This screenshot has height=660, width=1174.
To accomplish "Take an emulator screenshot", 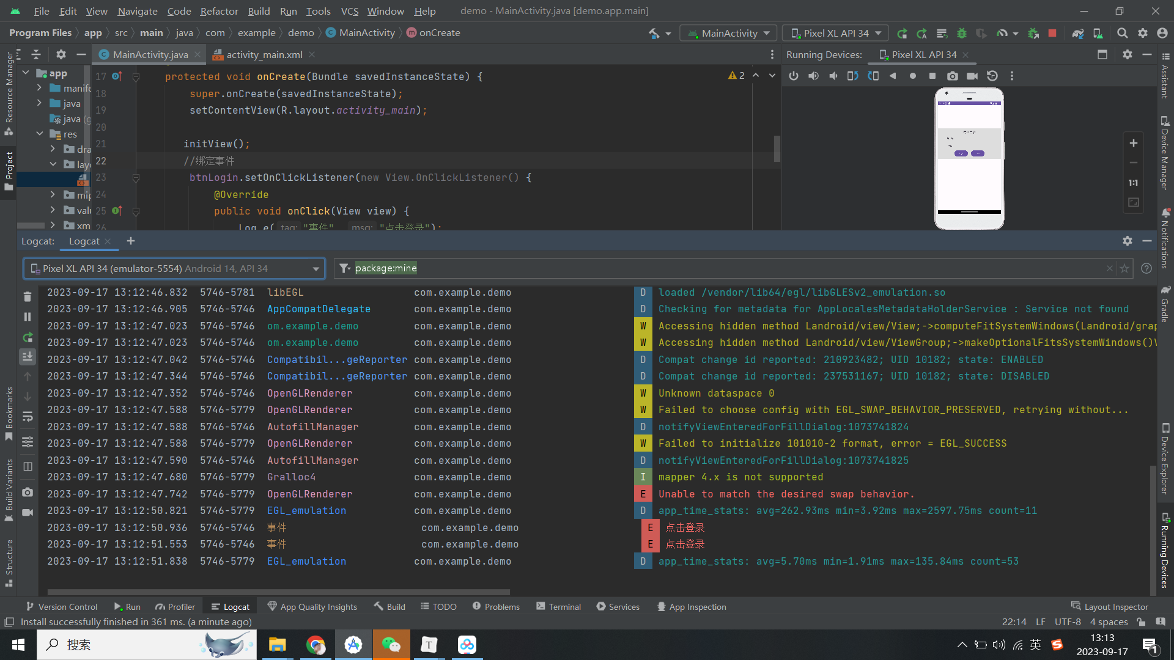I will click(x=953, y=76).
